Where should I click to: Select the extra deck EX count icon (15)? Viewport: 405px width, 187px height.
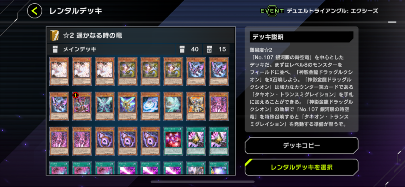[209, 49]
